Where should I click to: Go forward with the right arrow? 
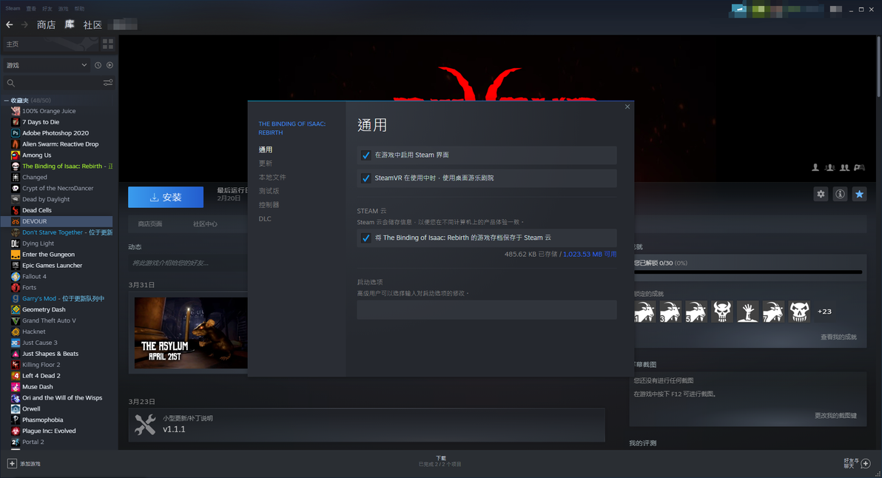(x=24, y=24)
